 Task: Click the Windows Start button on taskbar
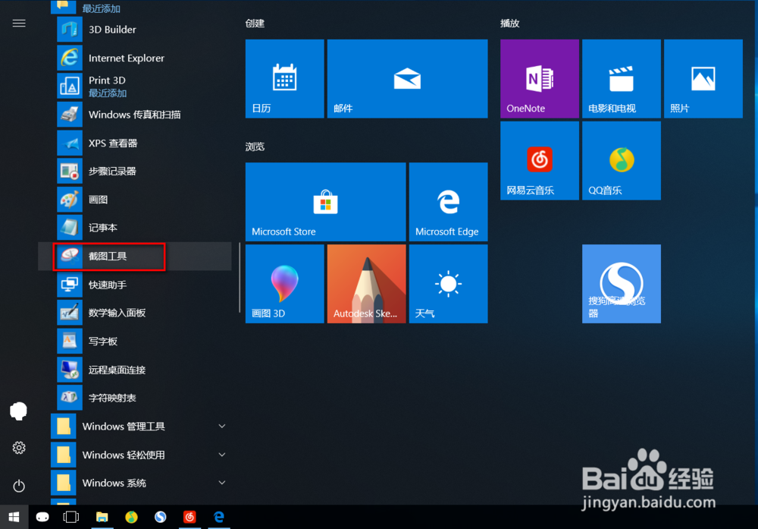click(14, 517)
